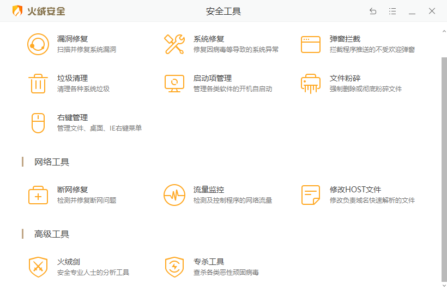Screen dimensions: 447x295
Task: Click the 专杀工具 title
Action: 209,262
